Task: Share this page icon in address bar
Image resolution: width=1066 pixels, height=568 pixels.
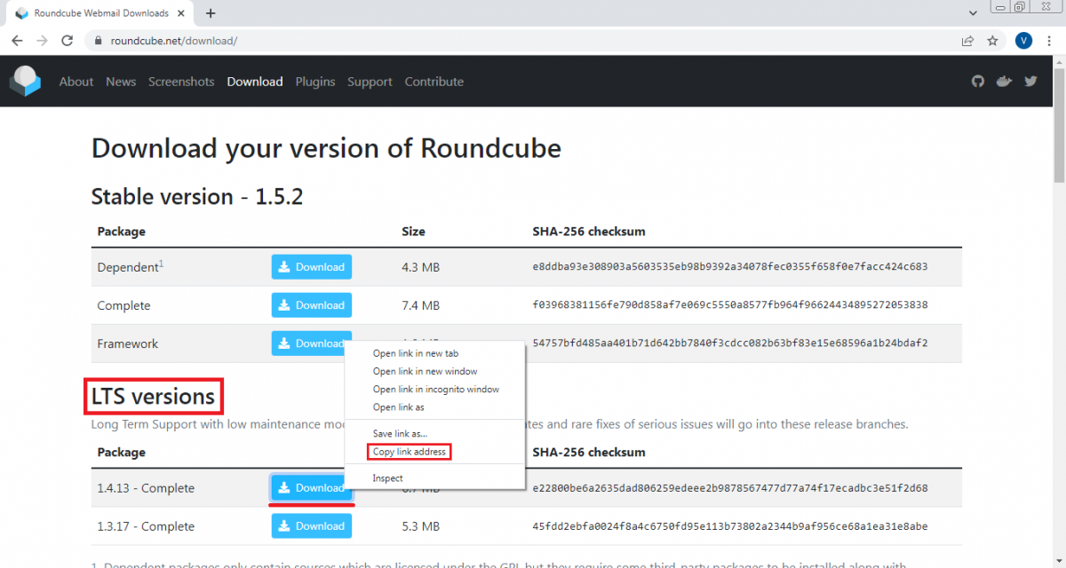Action: coord(967,41)
